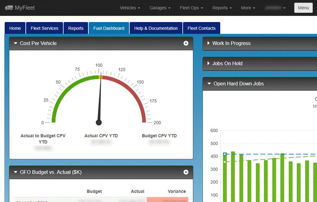
Task: Click the blue circle marker on chart line
Action: pos(225,154)
